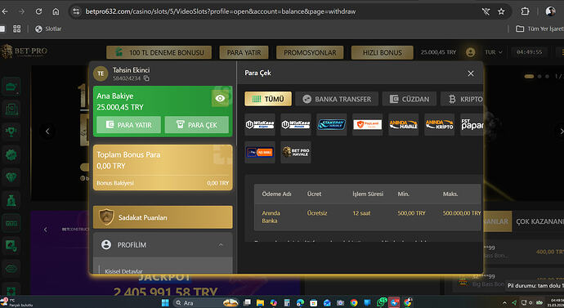
Task: Open Tüm Yer İşaretleri bookmarks folder
Action: tap(539, 29)
